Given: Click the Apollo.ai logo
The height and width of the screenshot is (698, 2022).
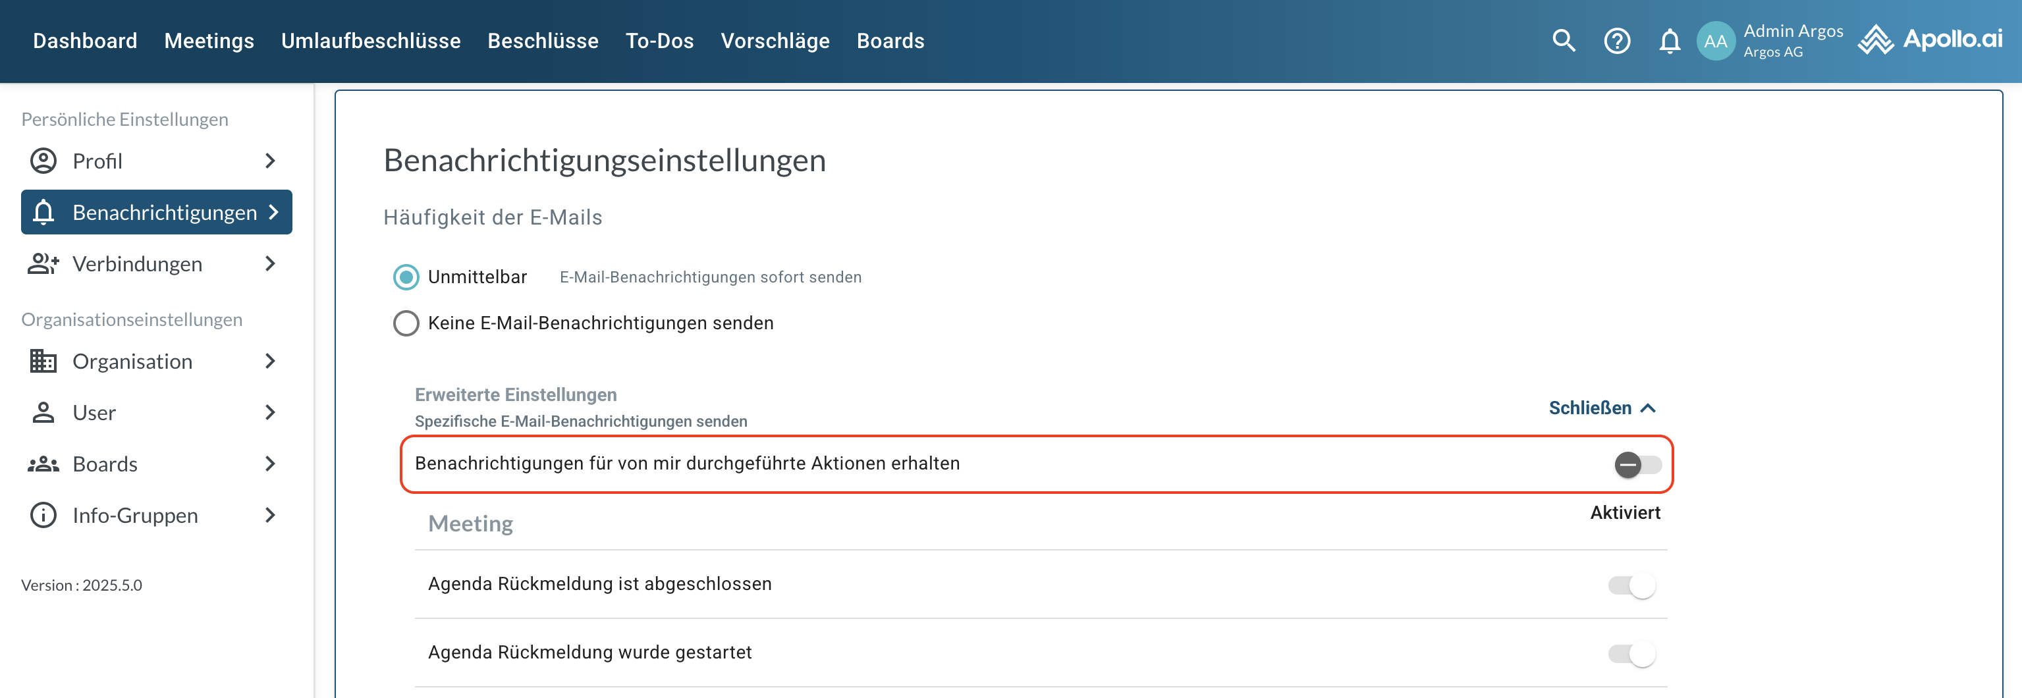Looking at the screenshot, I should coord(1930,40).
